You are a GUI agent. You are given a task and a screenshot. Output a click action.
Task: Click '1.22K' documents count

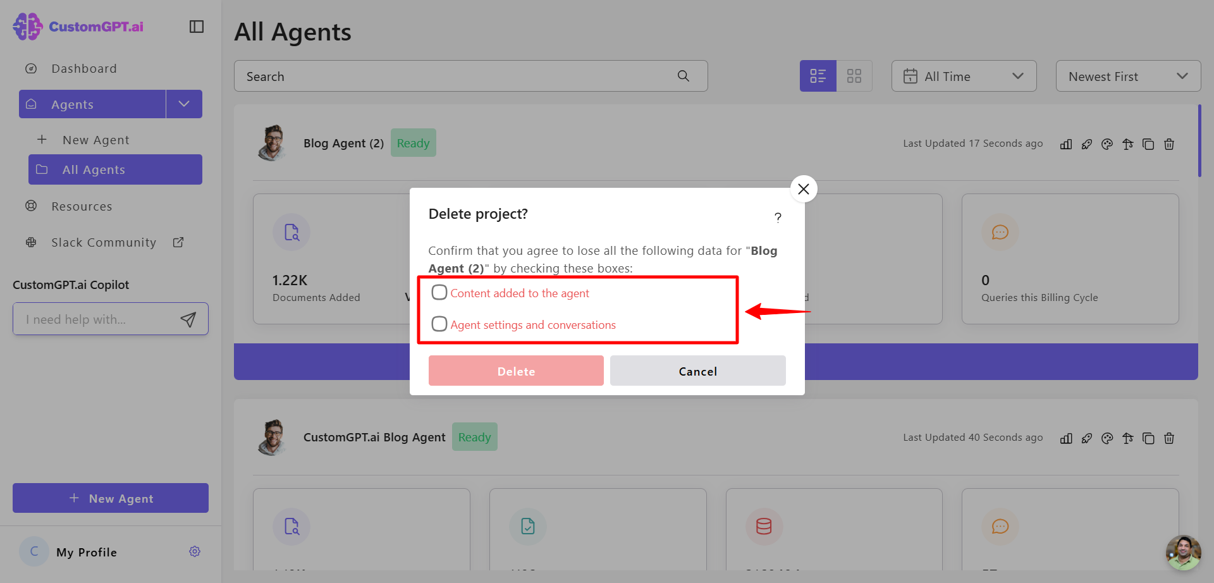[290, 280]
